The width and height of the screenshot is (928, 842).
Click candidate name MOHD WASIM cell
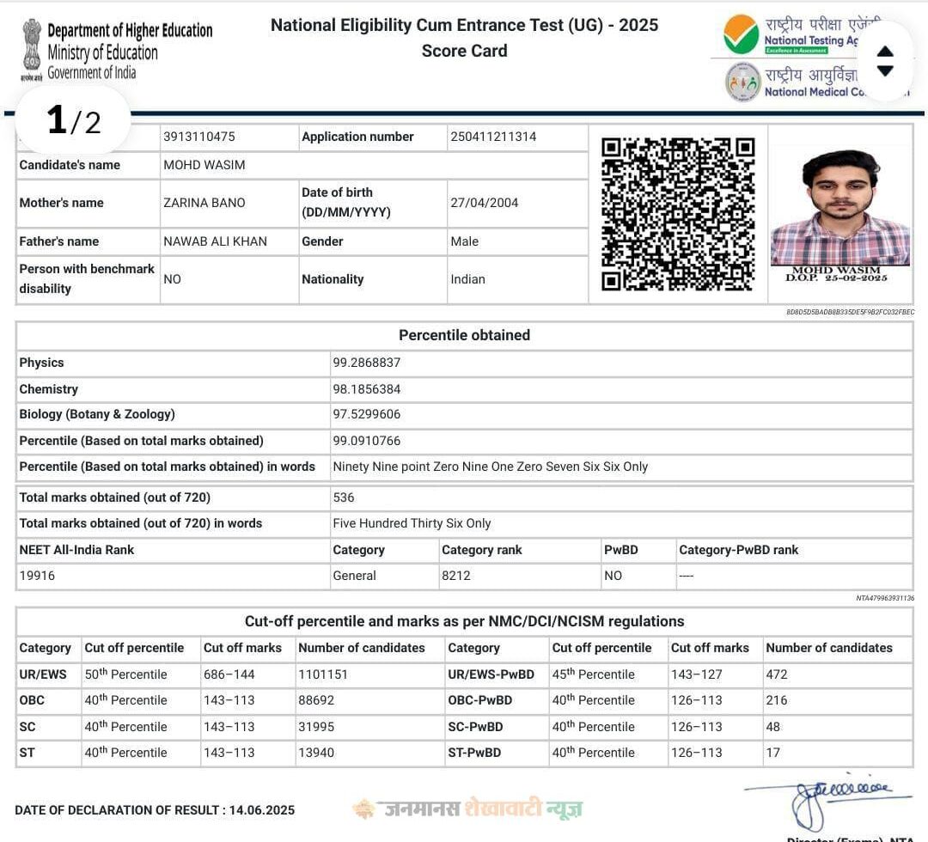pyautogui.click(x=374, y=165)
